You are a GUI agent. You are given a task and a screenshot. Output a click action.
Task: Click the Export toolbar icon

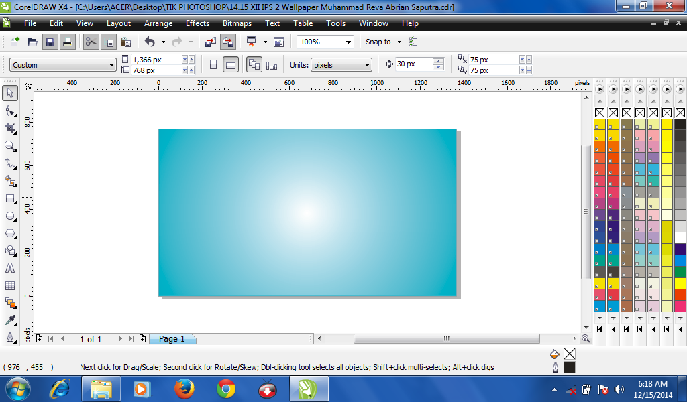pos(227,41)
